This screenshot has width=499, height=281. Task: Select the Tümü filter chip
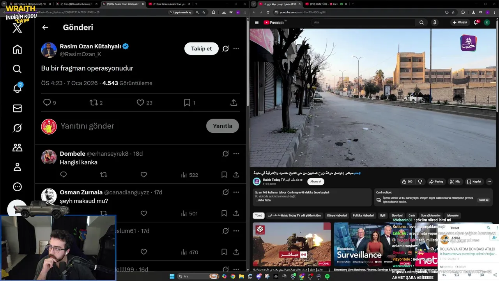click(258, 215)
